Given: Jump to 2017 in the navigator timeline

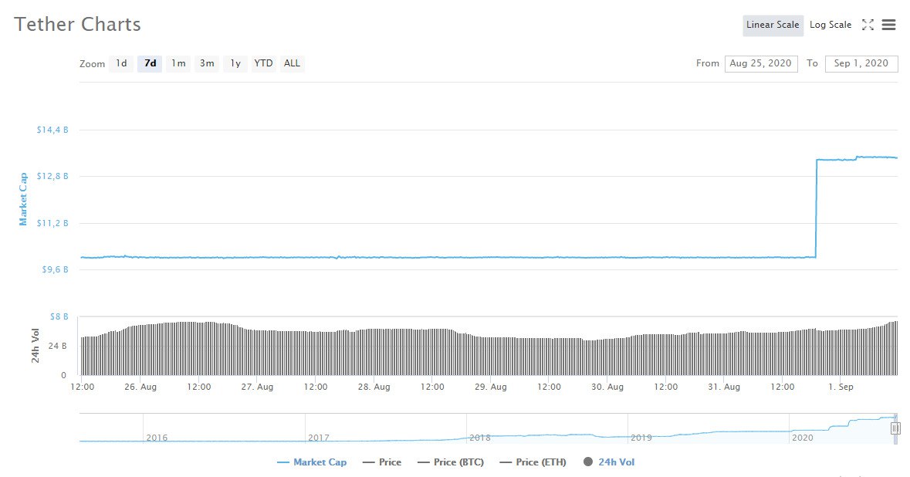Looking at the screenshot, I should pos(319,438).
